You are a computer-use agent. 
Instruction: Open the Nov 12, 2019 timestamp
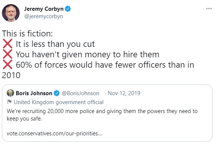tap(124, 93)
